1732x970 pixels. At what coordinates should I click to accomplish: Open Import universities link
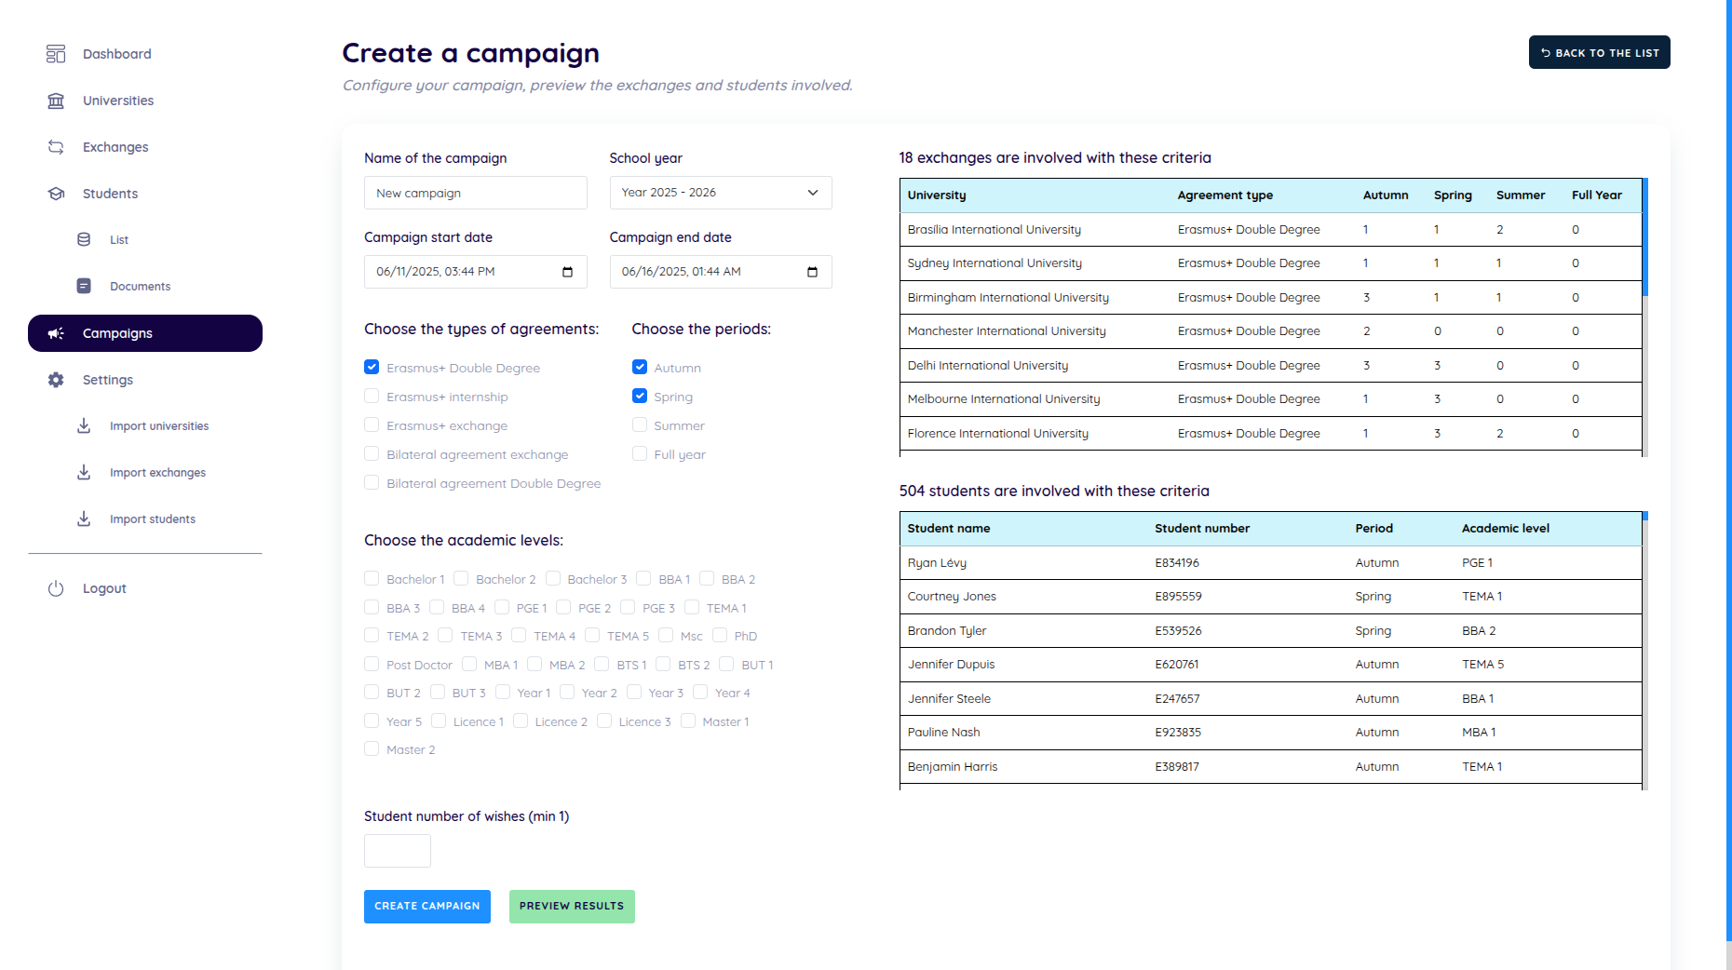pyautogui.click(x=159, y=426)
